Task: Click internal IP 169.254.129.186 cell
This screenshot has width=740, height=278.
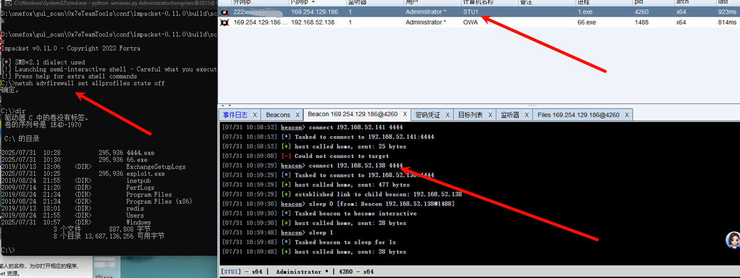Action: click(x=314, y=11)
